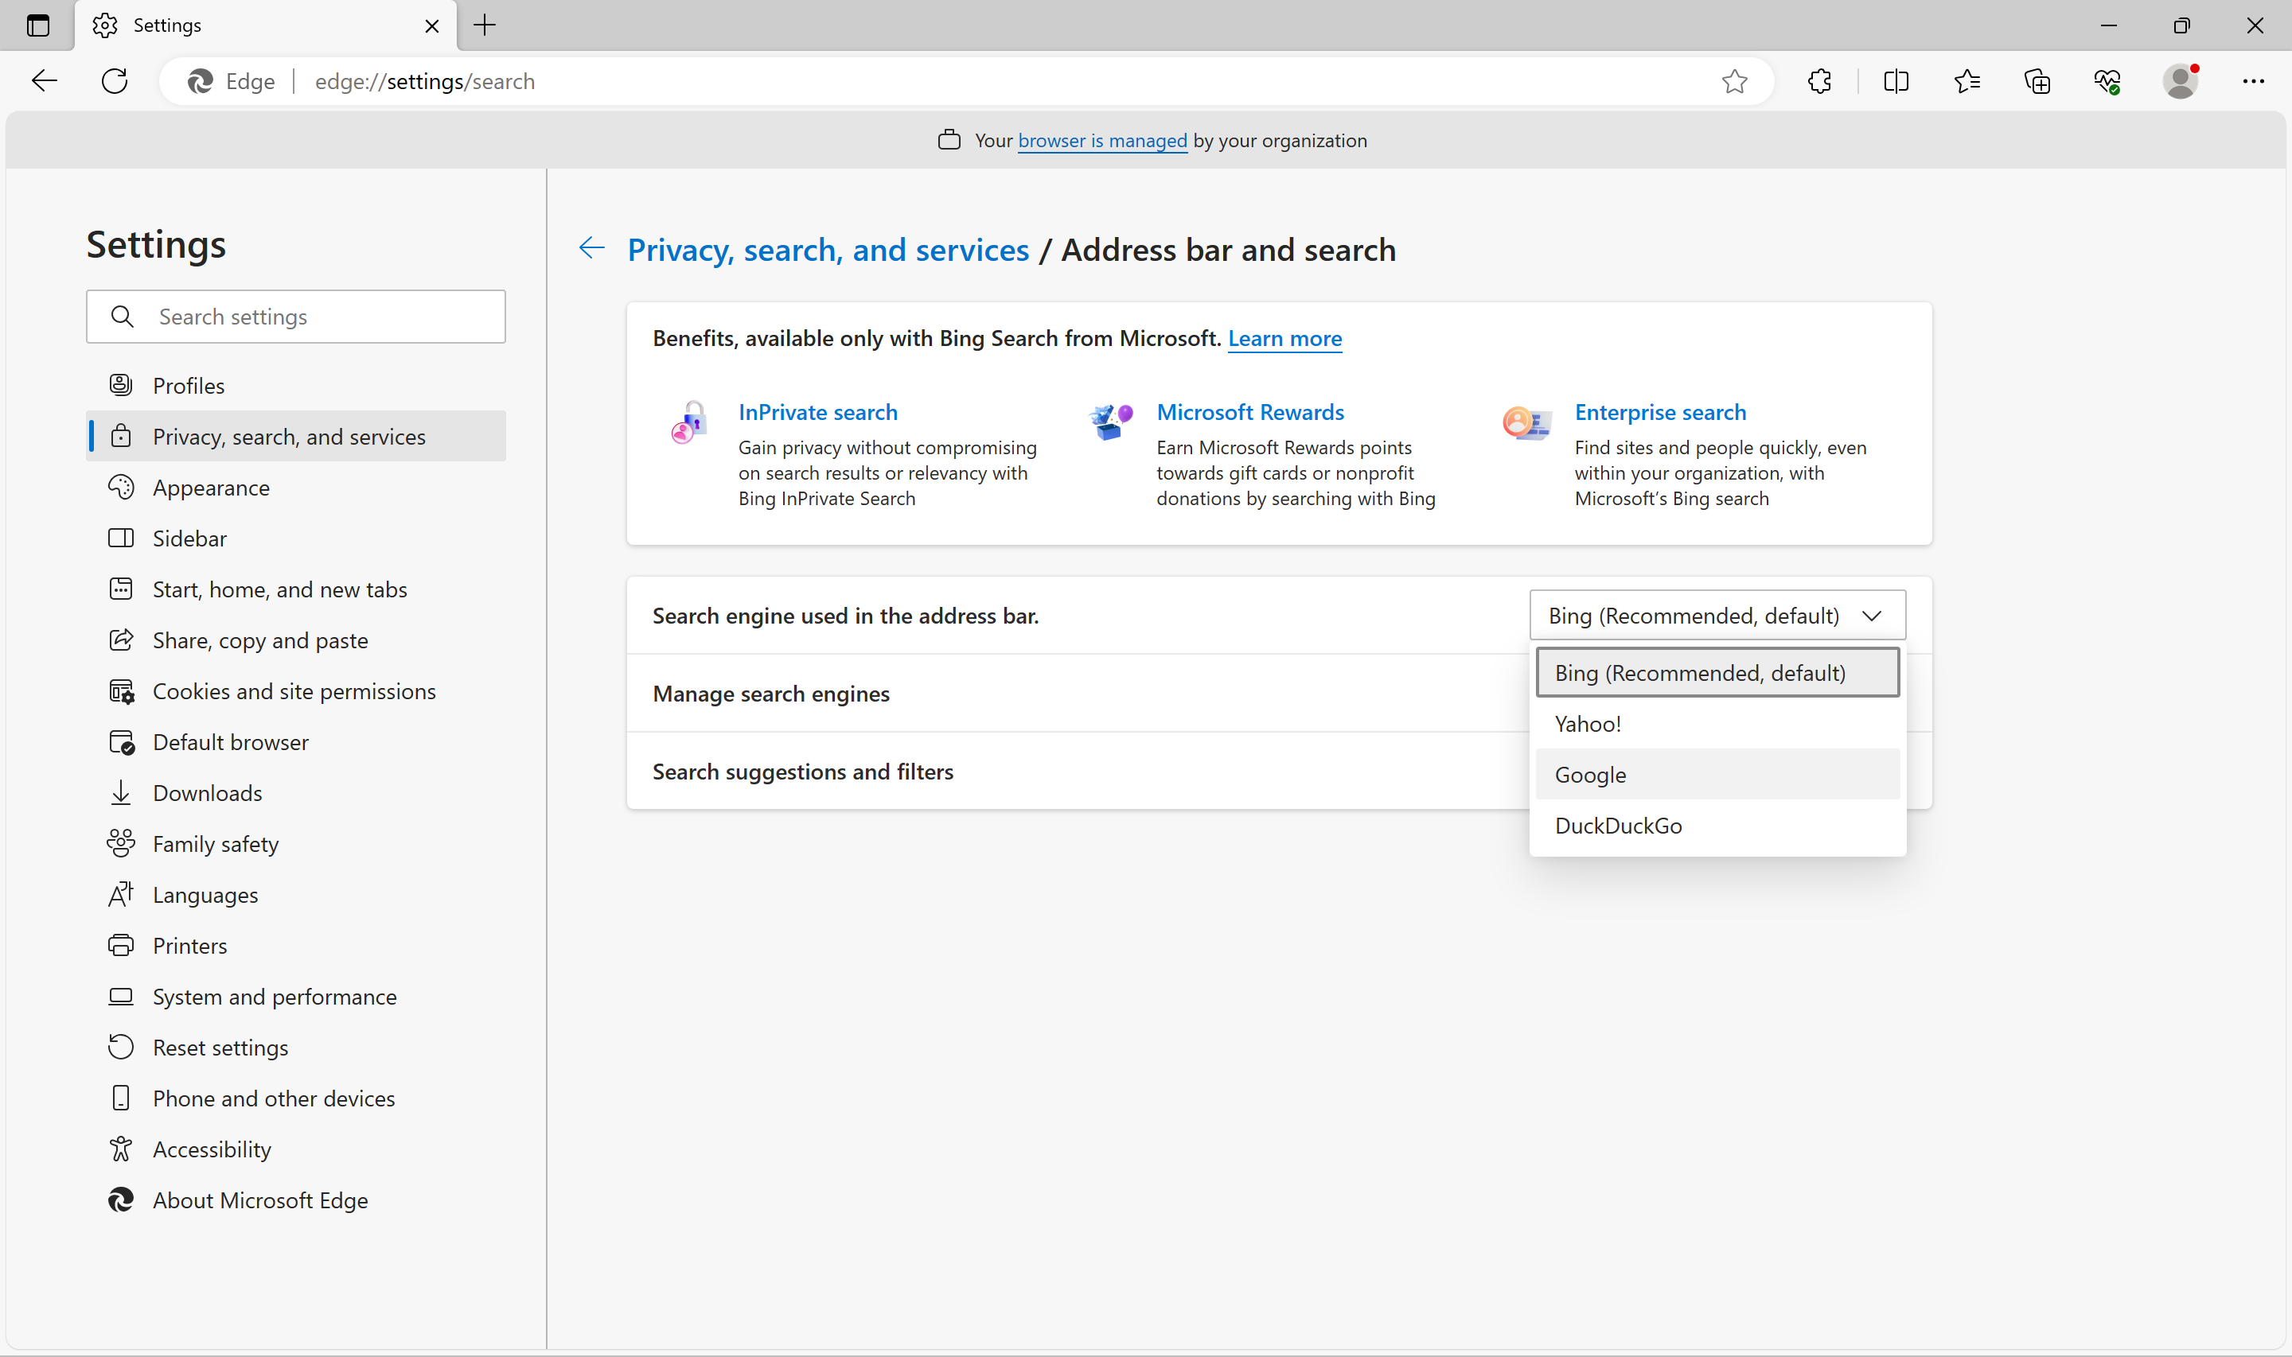Open Share, copy and paste settings
Image resolution: width=2292 pixels, height=1357 pixels.
[295, 640]
